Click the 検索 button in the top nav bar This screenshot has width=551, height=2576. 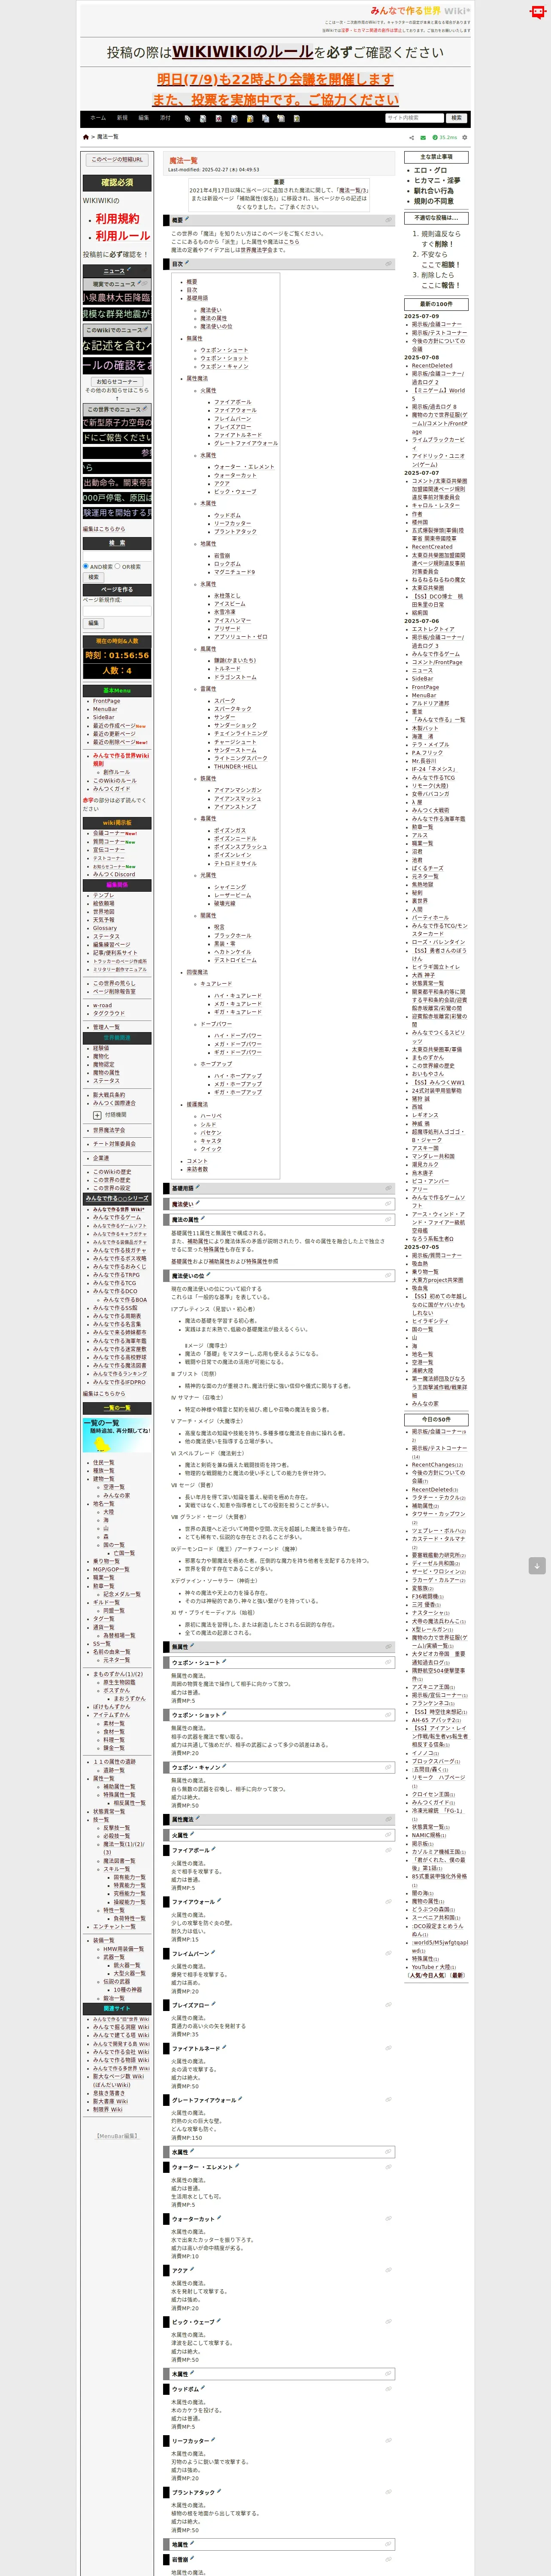click(x=456, y=118)
